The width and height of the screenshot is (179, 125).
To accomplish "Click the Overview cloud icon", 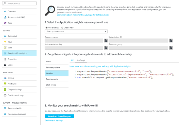I will [5, 11].
